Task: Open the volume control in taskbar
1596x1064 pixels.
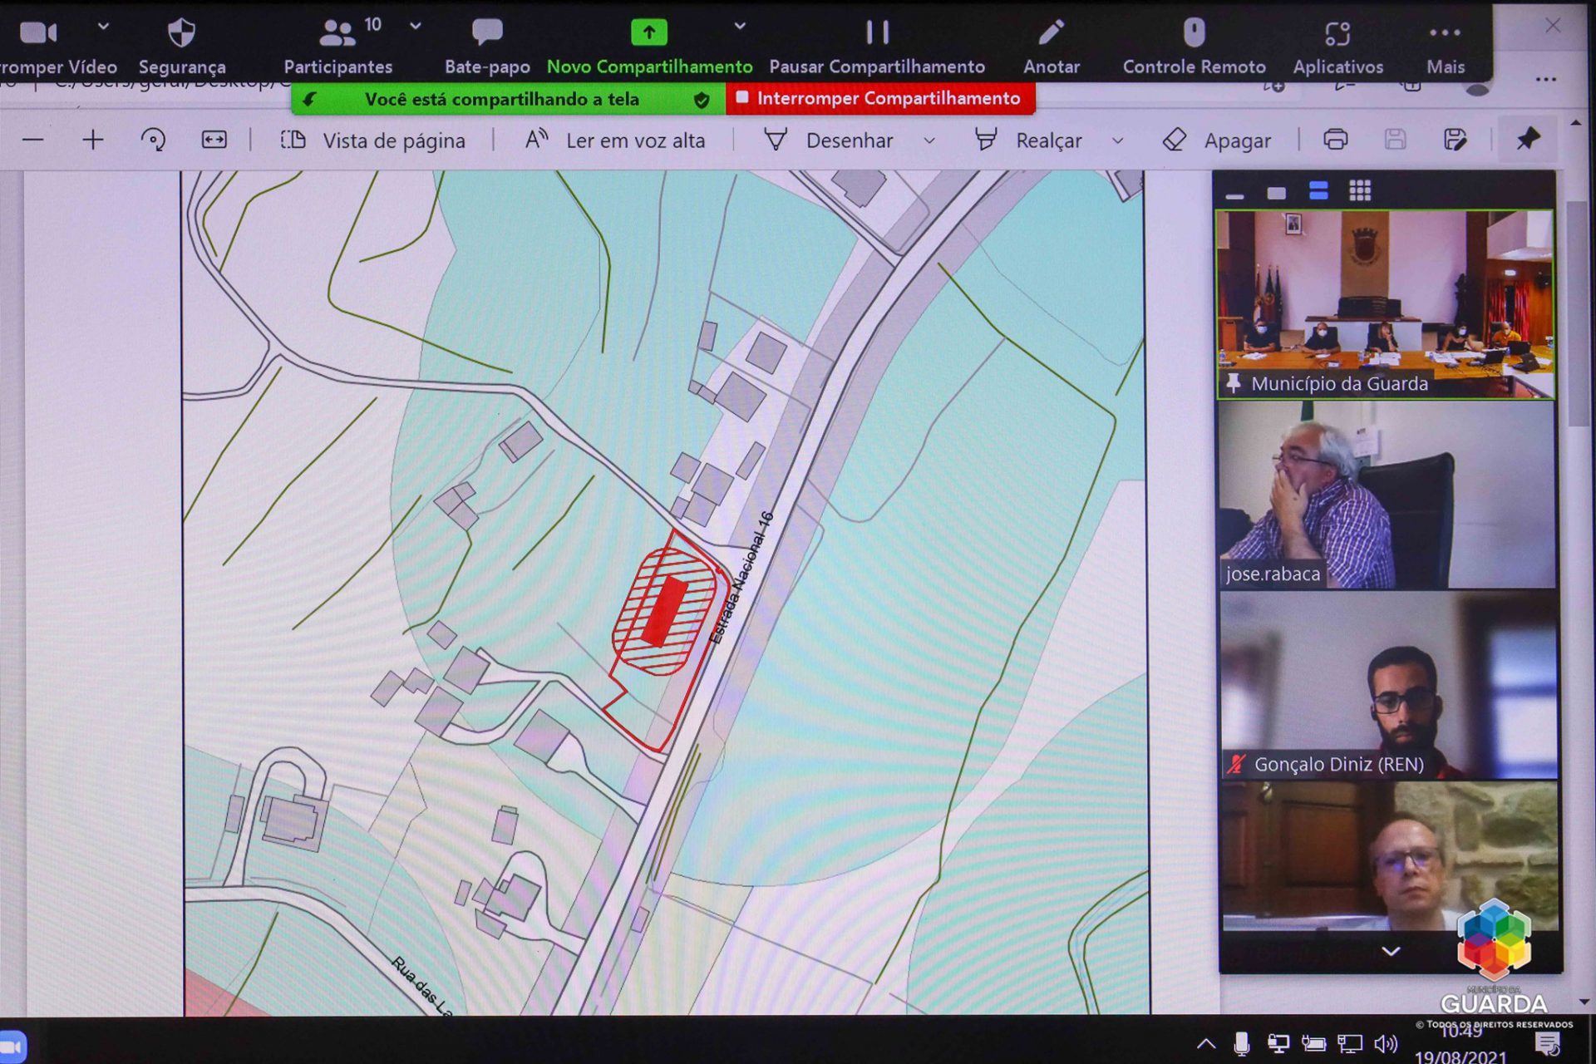Action: 1386,1044
